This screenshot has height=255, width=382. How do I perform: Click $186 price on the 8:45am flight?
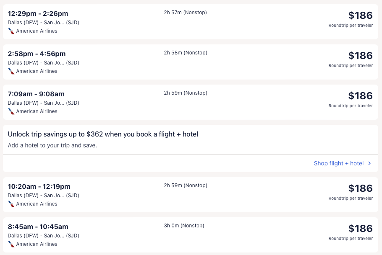pyautogui.click(x=360, y=229)
